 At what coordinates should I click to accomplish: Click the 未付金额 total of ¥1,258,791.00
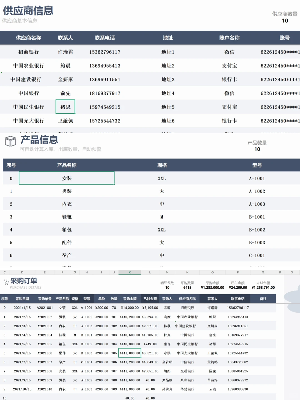[262, 288]
